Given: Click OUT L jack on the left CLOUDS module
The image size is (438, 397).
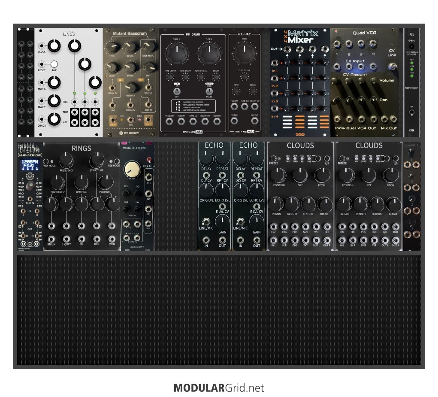Looking at the screenshot, I should pyautogui.click(x=316, y=240).
